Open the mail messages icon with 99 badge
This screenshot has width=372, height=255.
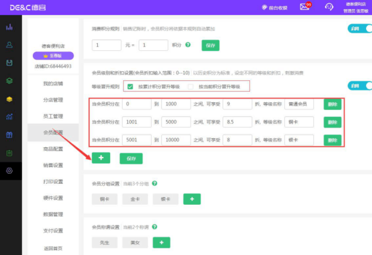tap(305, 7)
